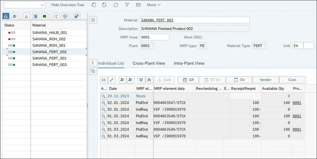317x159 pixels.
Task: Print the material overview tree
Action: 65,16
